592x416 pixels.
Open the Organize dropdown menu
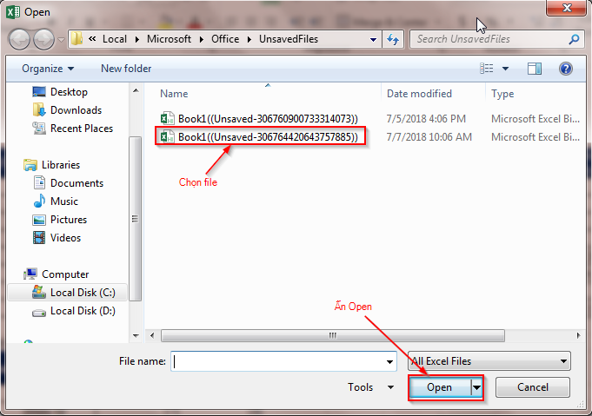tap(48, 69)
